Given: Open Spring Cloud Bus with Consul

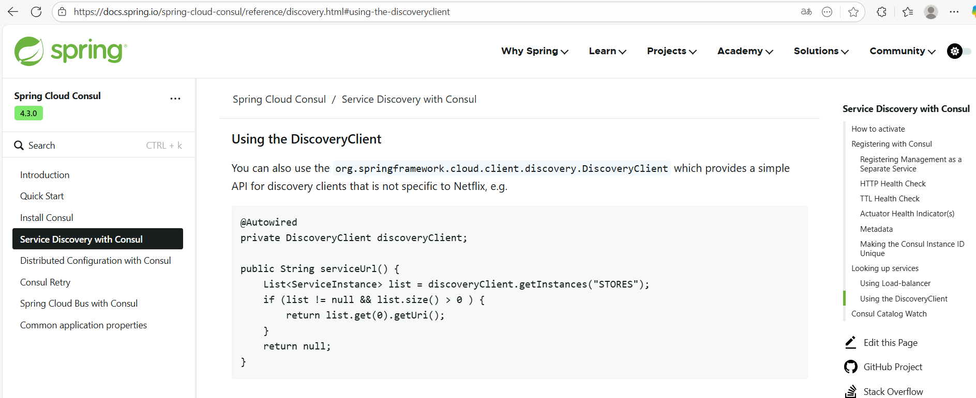Looking at the screenshot, I should click(79, 304).
